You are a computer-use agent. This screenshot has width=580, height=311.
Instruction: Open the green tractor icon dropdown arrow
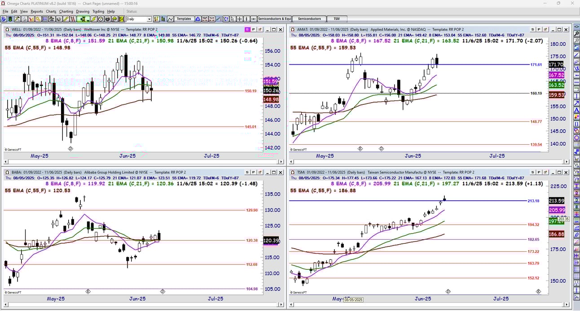tap(88, 20)
